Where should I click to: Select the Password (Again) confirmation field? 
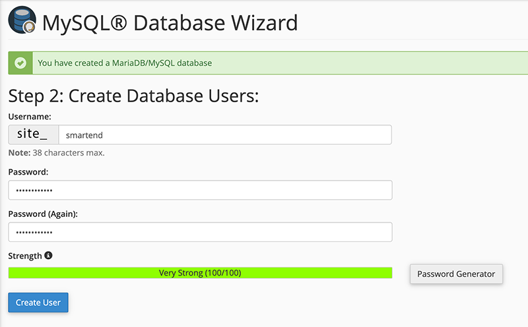tap(200, 232)
